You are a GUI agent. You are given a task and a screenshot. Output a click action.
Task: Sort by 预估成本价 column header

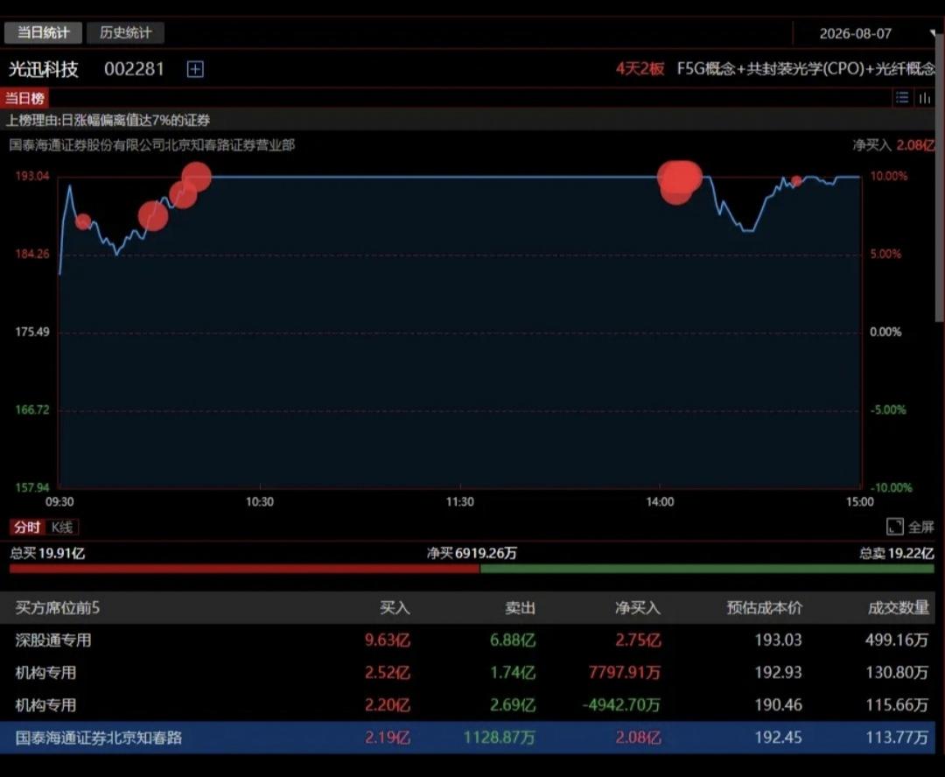pos(764,607)
